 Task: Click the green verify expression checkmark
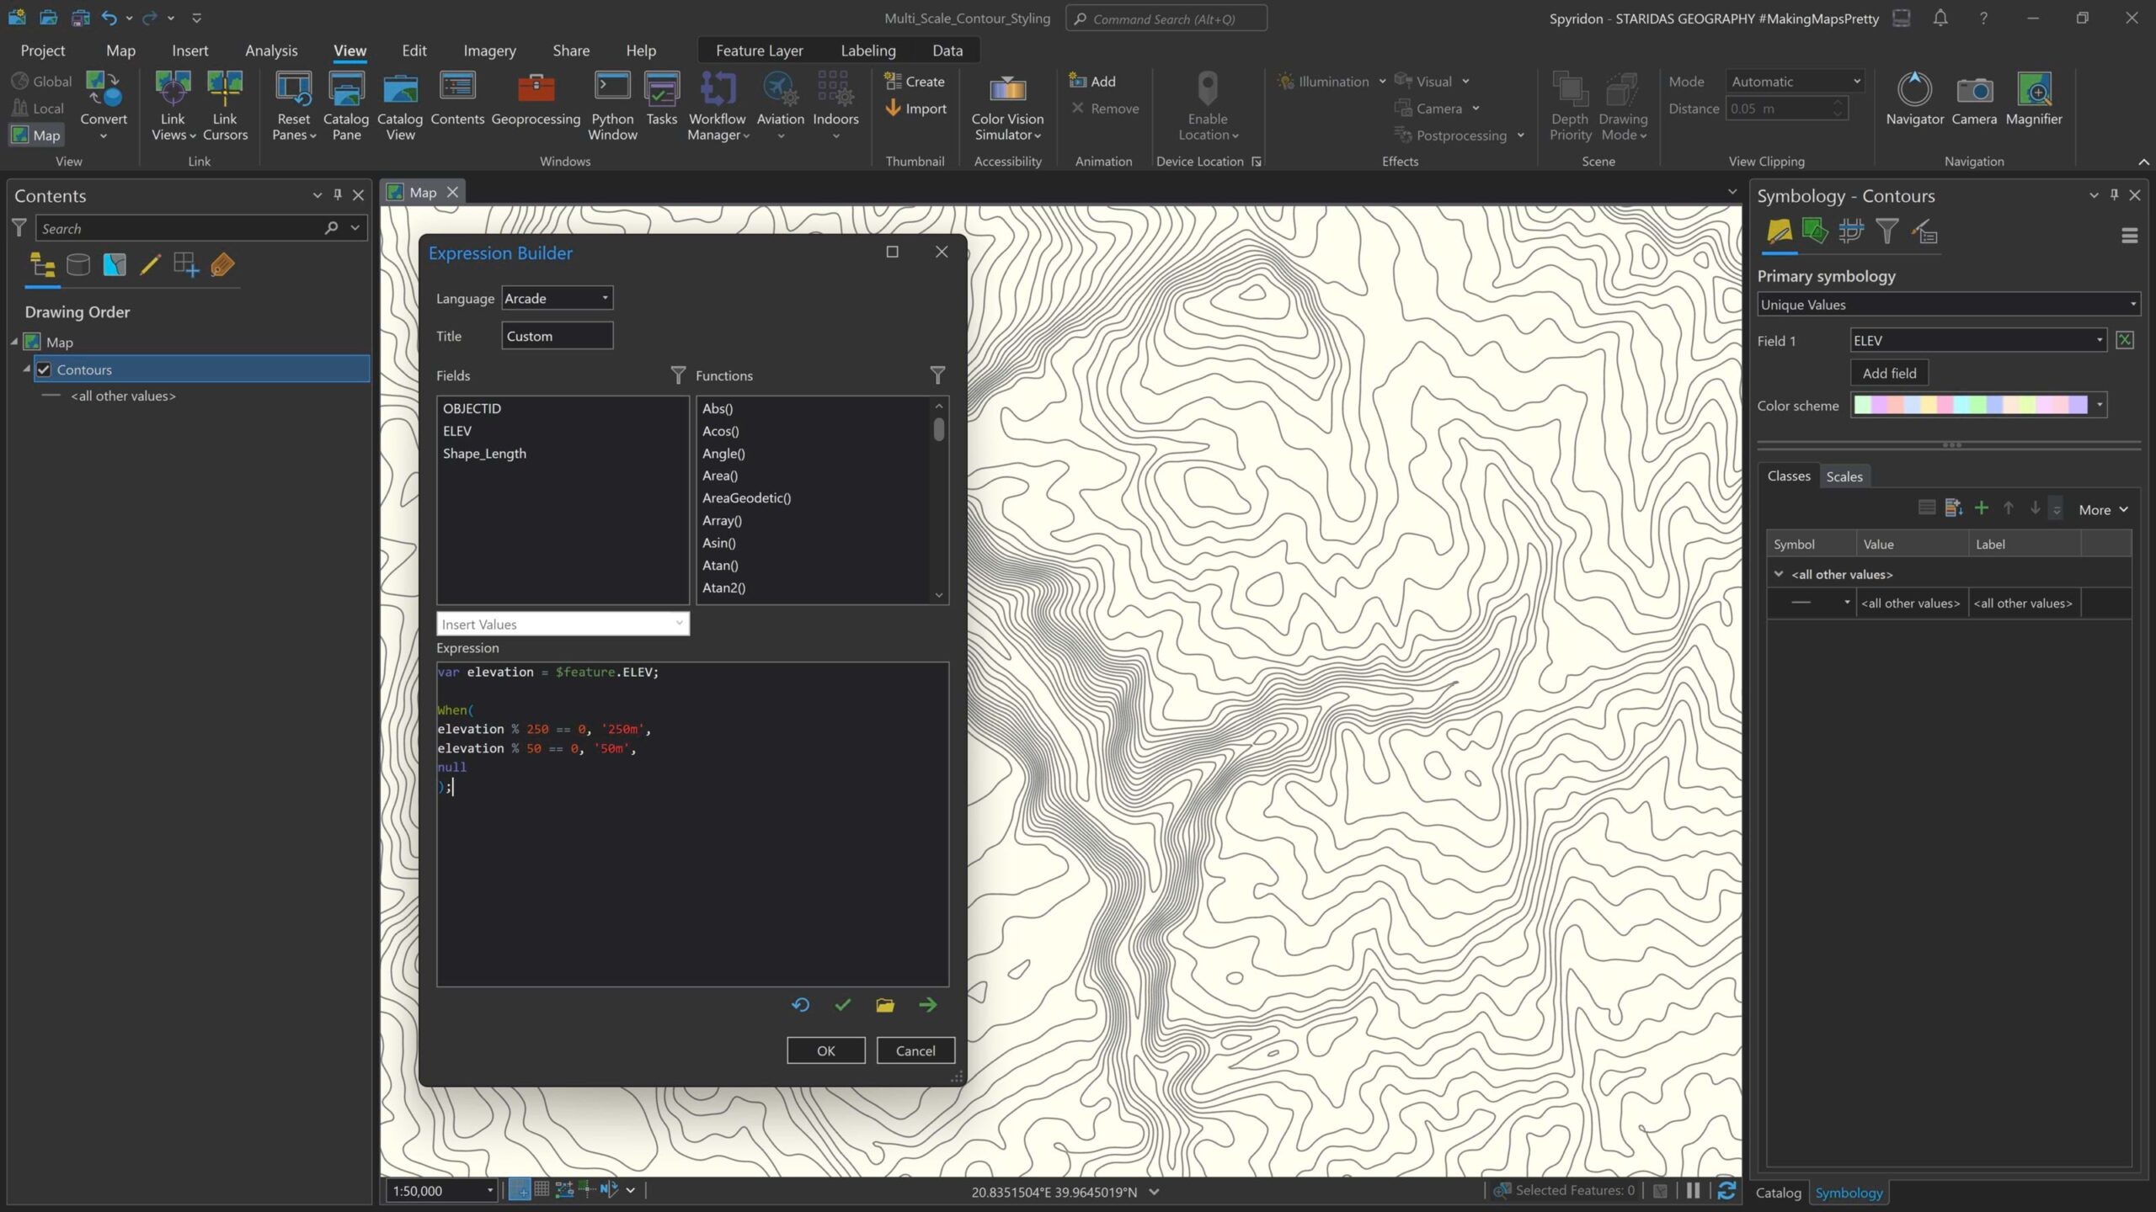842,1005
